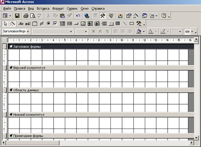Click the vertical scrollbar down arrow
The image size is (201, 147).
[x=196, y=138]
